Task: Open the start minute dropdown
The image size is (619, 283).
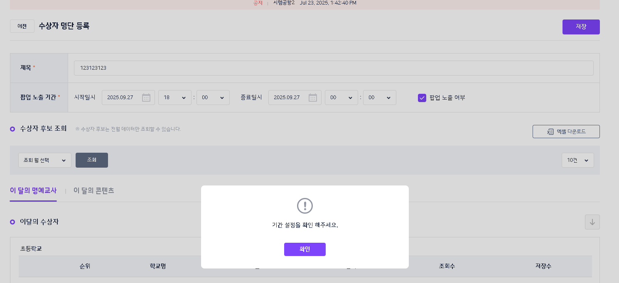Action: coord(213,98)
